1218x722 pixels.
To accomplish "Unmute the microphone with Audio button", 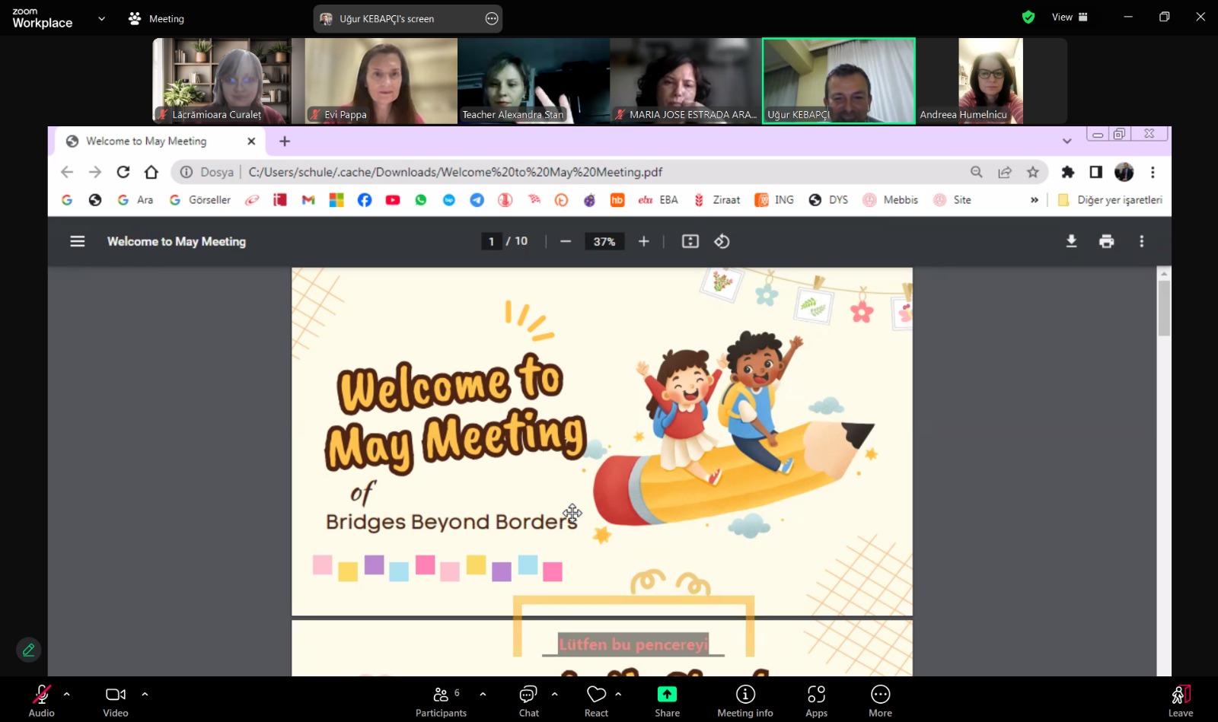I will tap(41, 701).
